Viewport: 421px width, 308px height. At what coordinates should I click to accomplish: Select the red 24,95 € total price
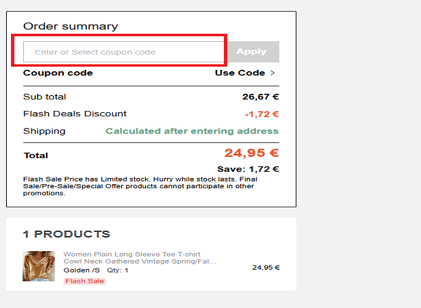(x=251, y=153)
